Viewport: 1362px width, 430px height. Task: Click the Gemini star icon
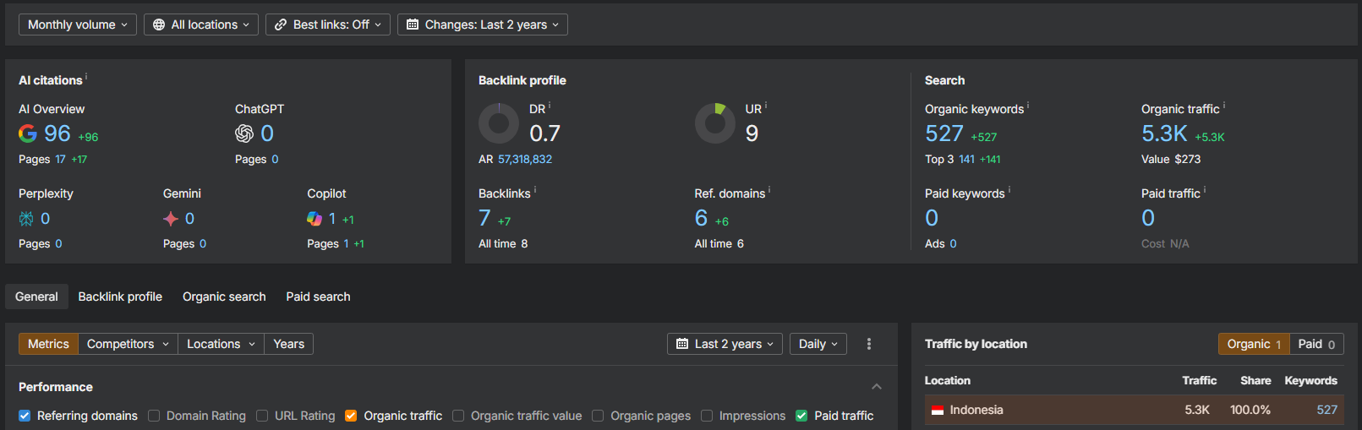[171, 219]
